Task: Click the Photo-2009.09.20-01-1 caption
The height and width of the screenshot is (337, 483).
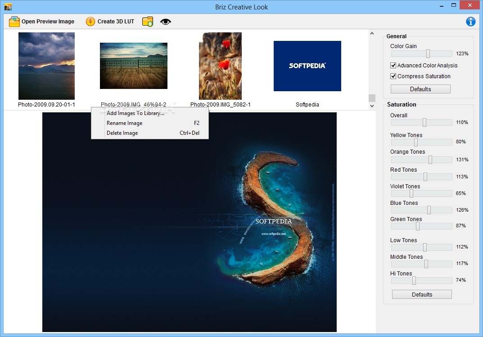Action: pos(46,105)
